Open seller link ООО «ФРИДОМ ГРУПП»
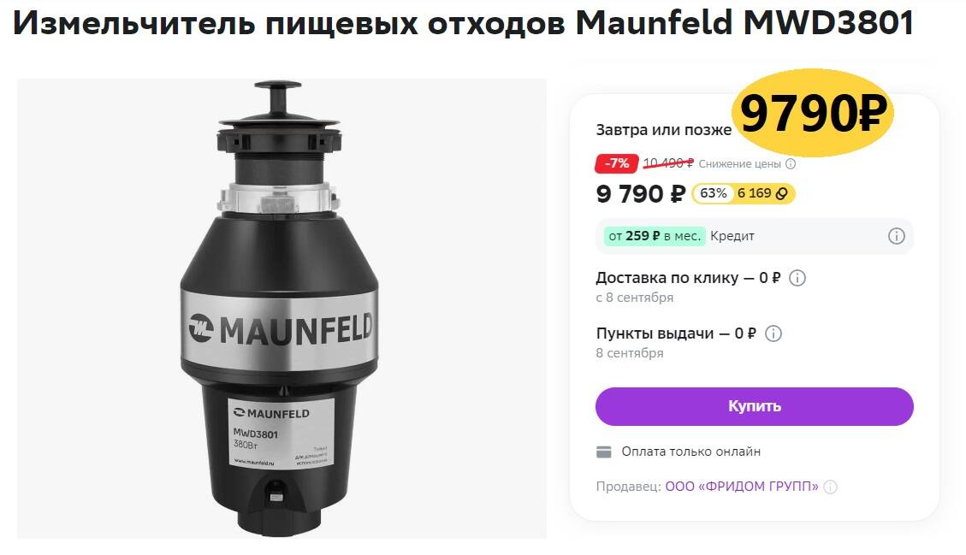The image size is (966, 555). pyautogui.click(x=742, y=487)
